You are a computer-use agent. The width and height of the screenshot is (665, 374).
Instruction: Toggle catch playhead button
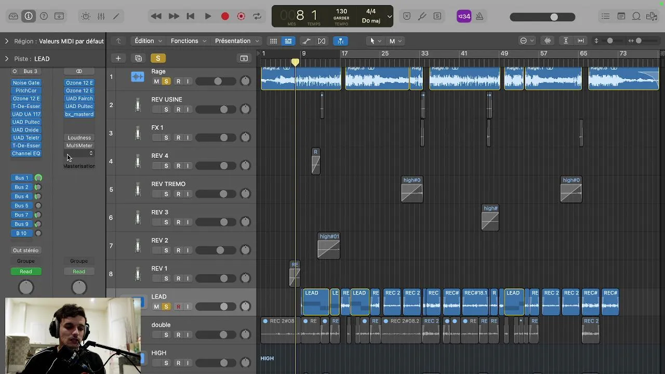point(340,41)
